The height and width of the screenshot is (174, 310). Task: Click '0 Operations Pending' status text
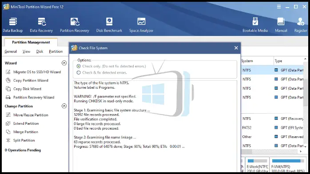23,150
